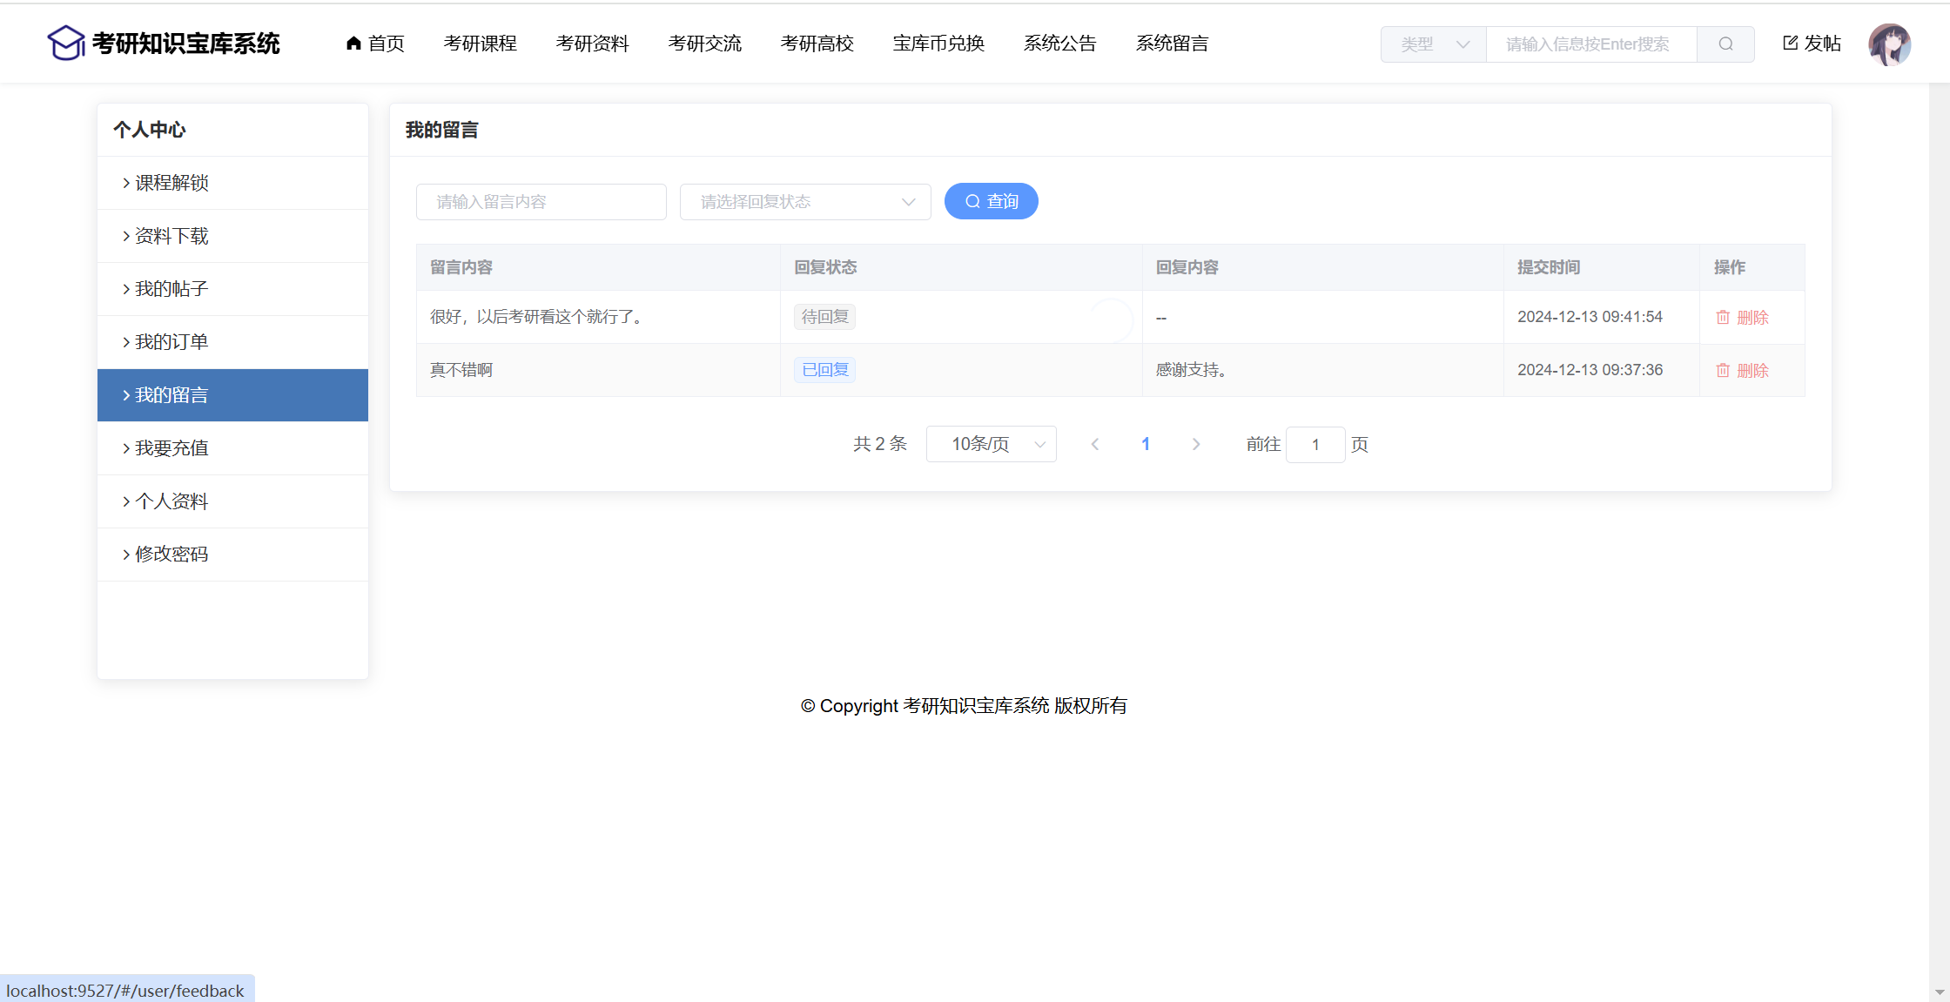This screenshot has width=1950, height=1002.
Task: Click the home icon beside 首页
Action: tap(353, 44)
